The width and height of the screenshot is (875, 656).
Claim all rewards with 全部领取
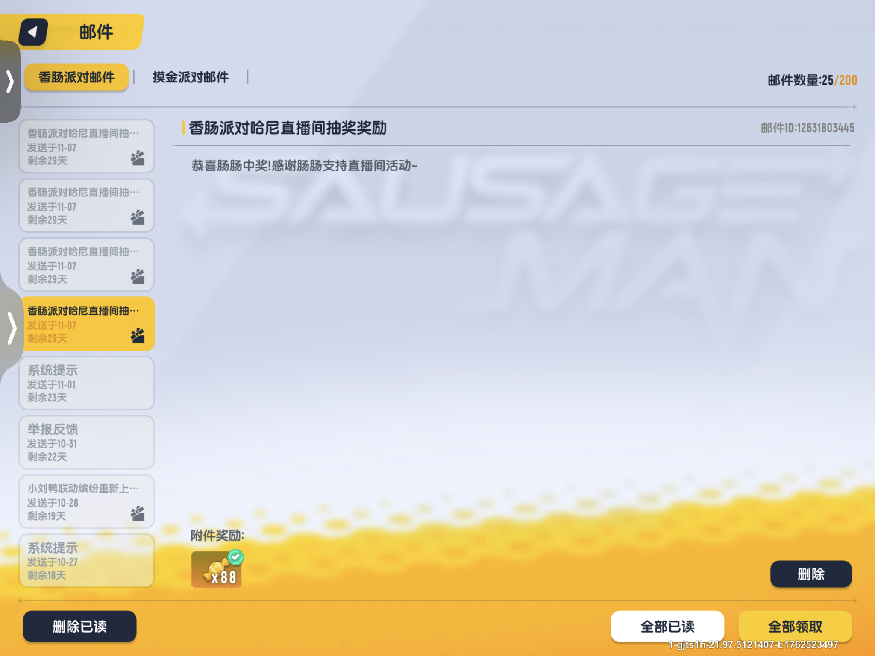point(795,626)
